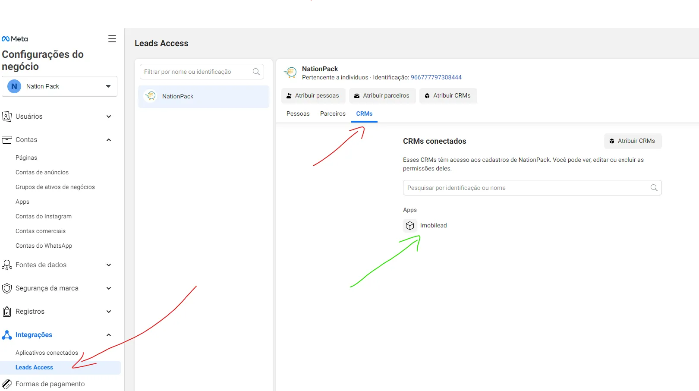The width and height of the screenshot is (699, 391).
Task: Click the Integrações triangle icon
Action: click(x=7, y=335)
